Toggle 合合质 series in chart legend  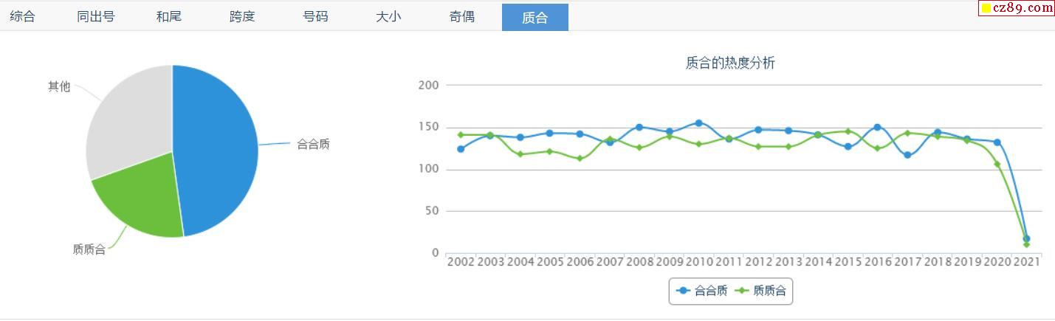(x=702, y=291)
